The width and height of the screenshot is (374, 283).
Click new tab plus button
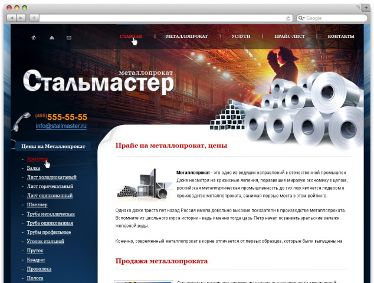pyautogui.click(x=366, y=8)
